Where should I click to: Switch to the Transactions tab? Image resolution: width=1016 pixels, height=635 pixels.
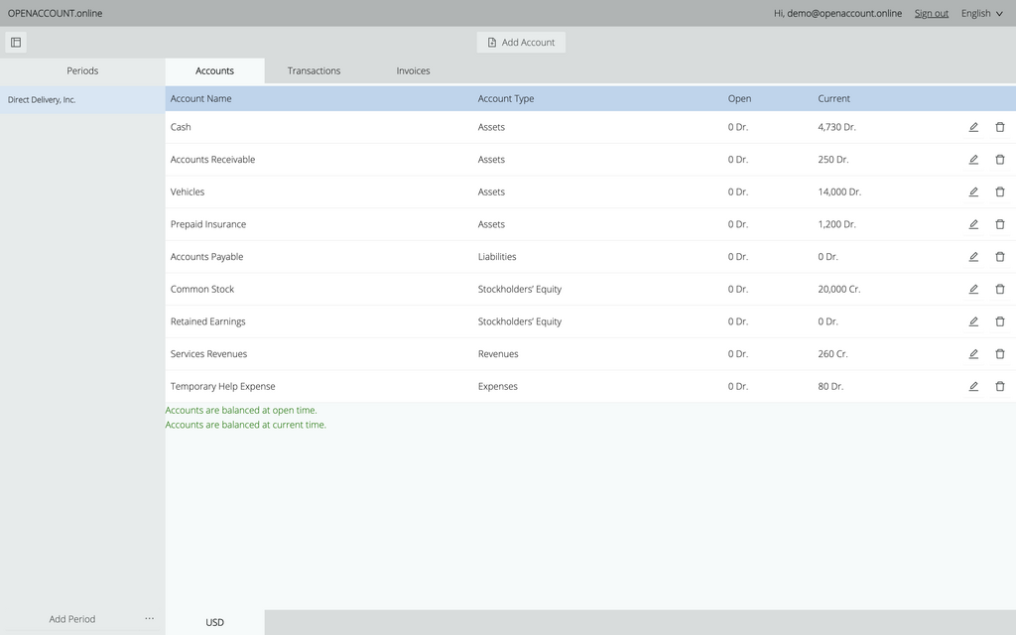(x=314, y=71)
